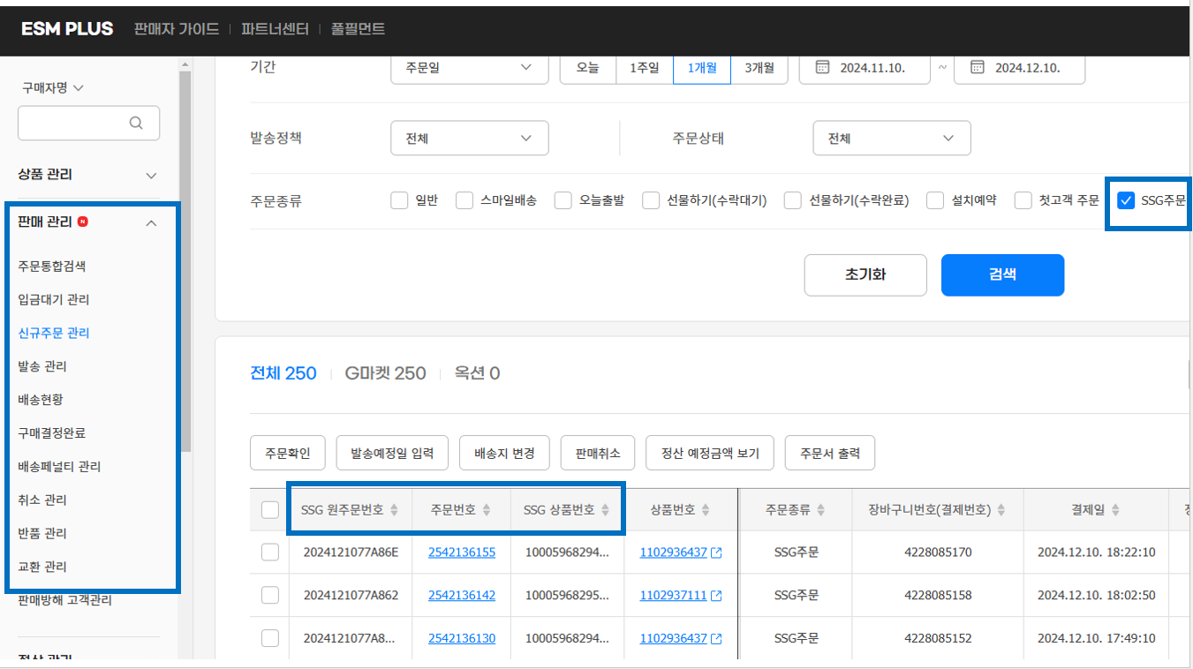Select the 오늘 period button

click(x=588, y=67)
